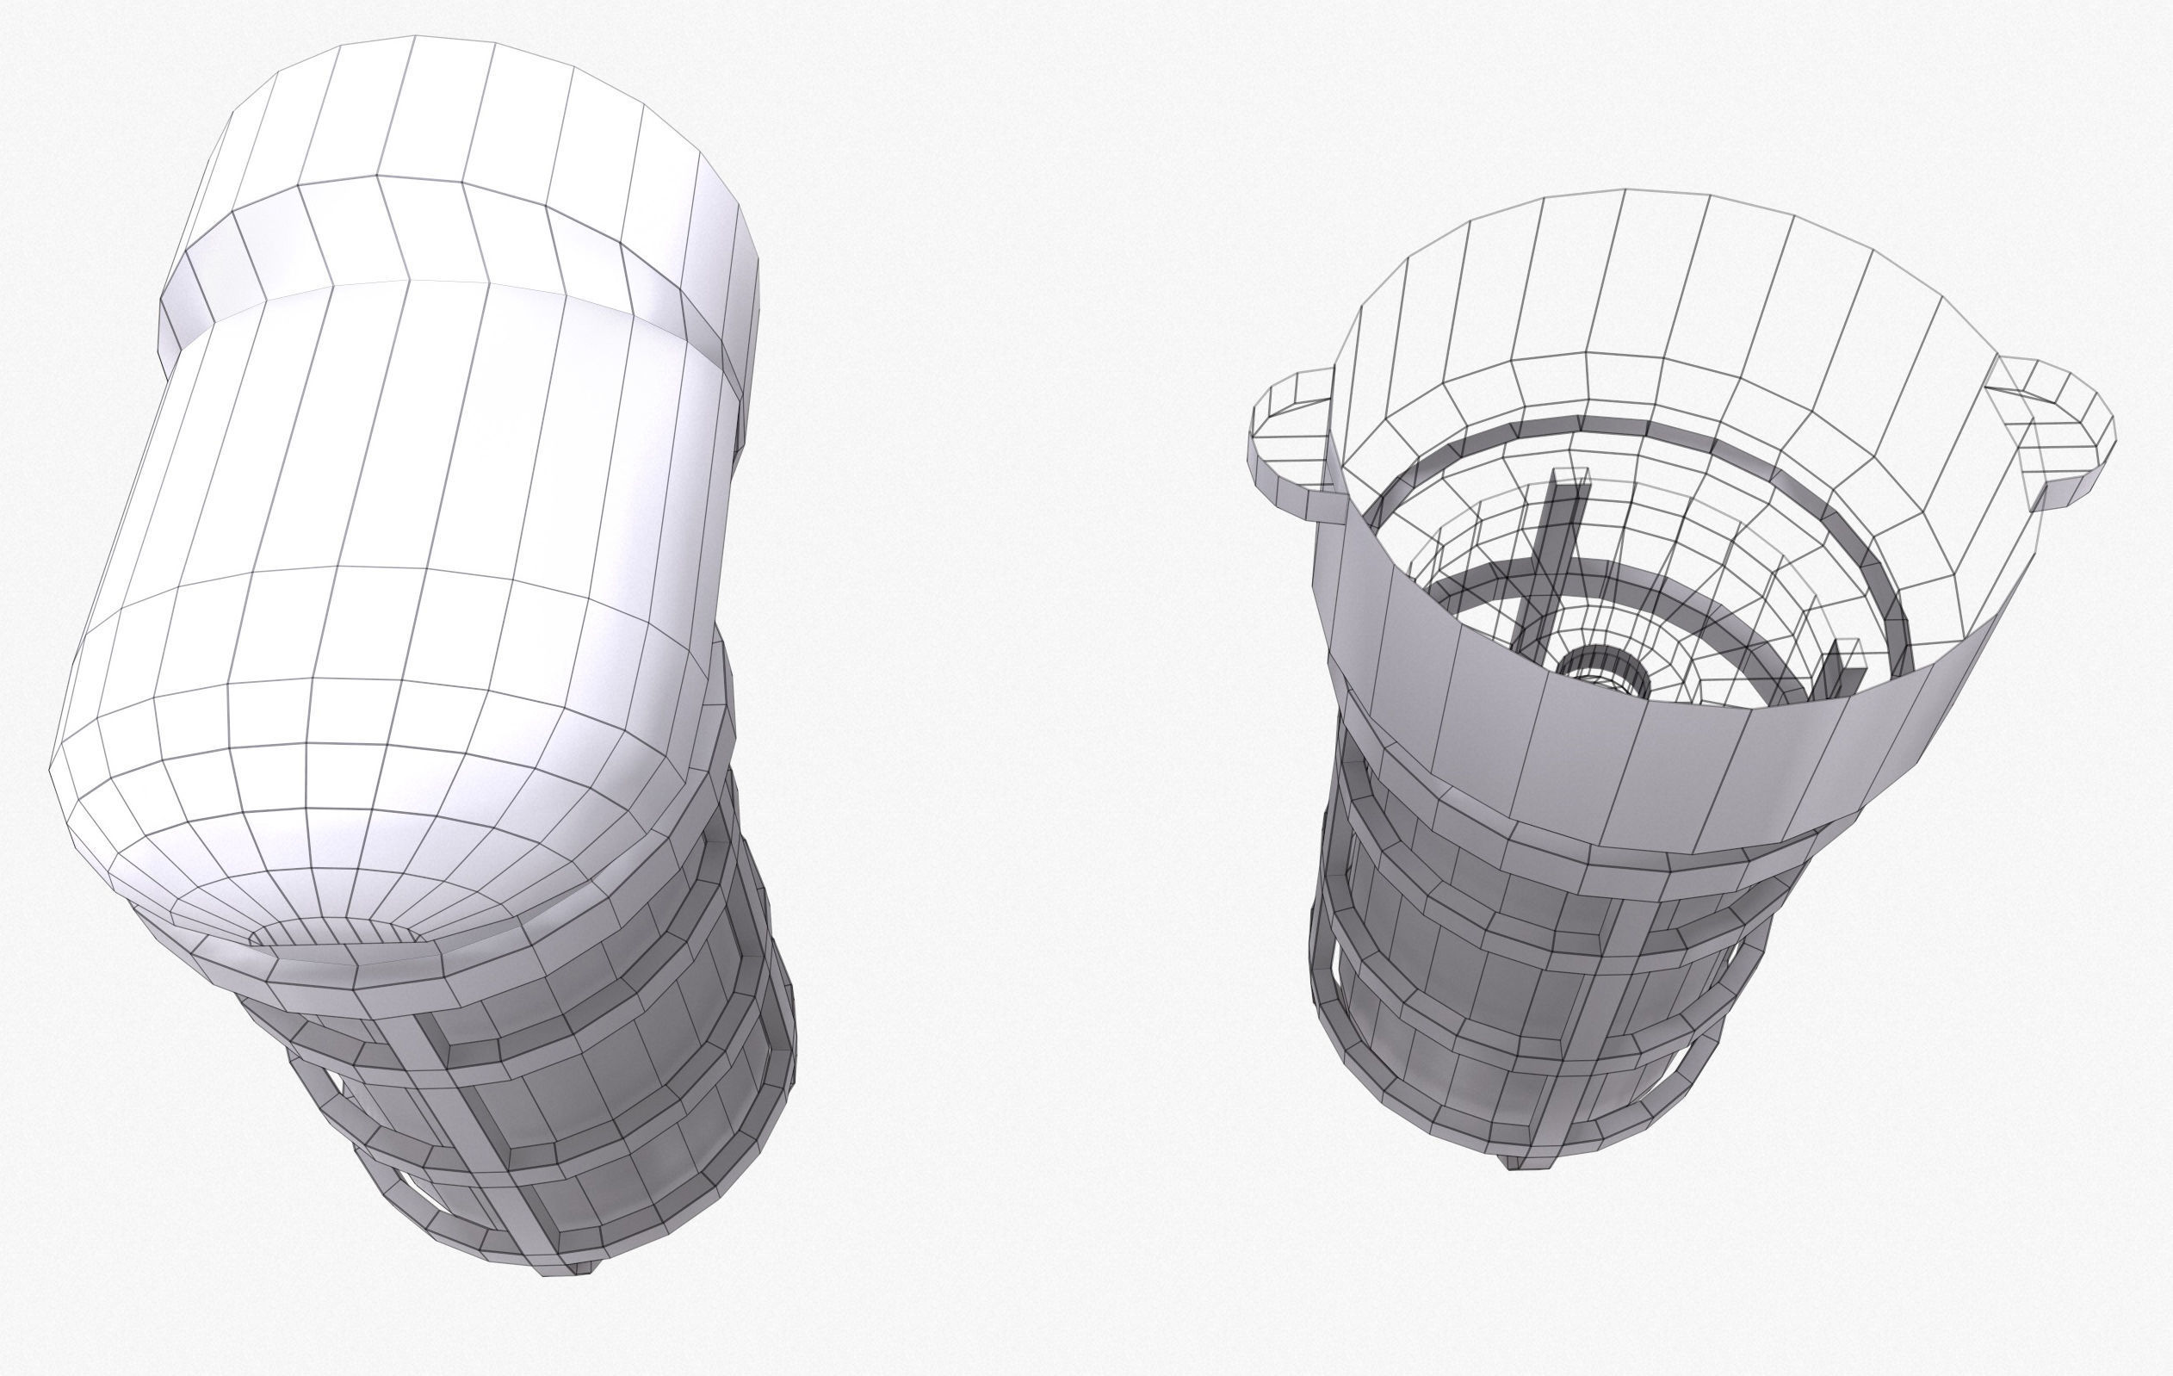Image resolution: width=2173 pixels, height=1376 pixels.
Task: Click the central hub inside the open model
Action: 1603,673
